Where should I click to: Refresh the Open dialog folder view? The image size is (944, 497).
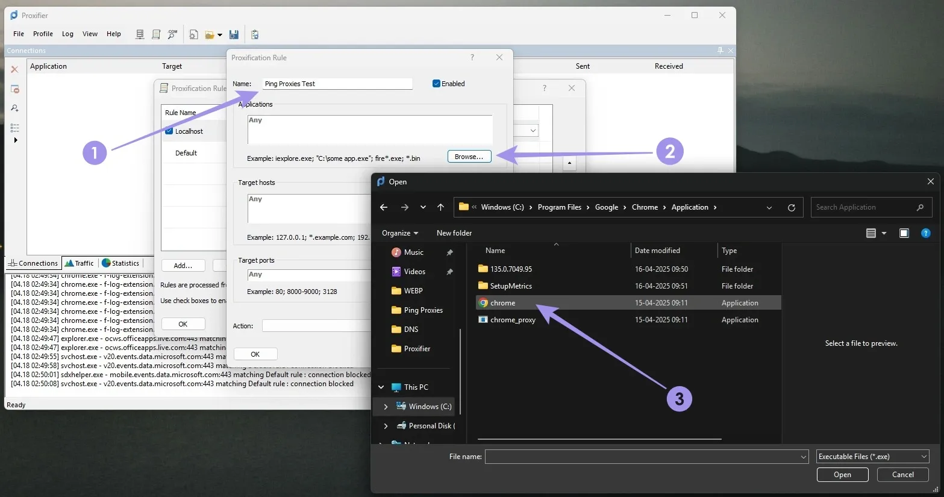(x=792, y=207)
